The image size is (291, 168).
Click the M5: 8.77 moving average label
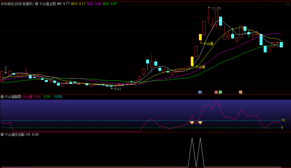click(63, 4)
